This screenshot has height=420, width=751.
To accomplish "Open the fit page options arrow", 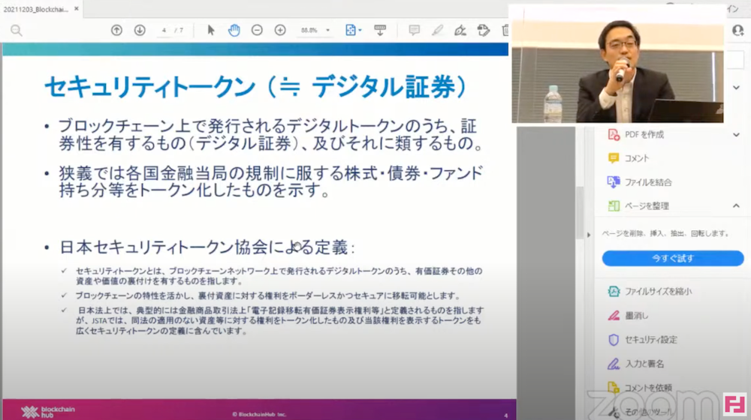I will click(x=360, y=31).
